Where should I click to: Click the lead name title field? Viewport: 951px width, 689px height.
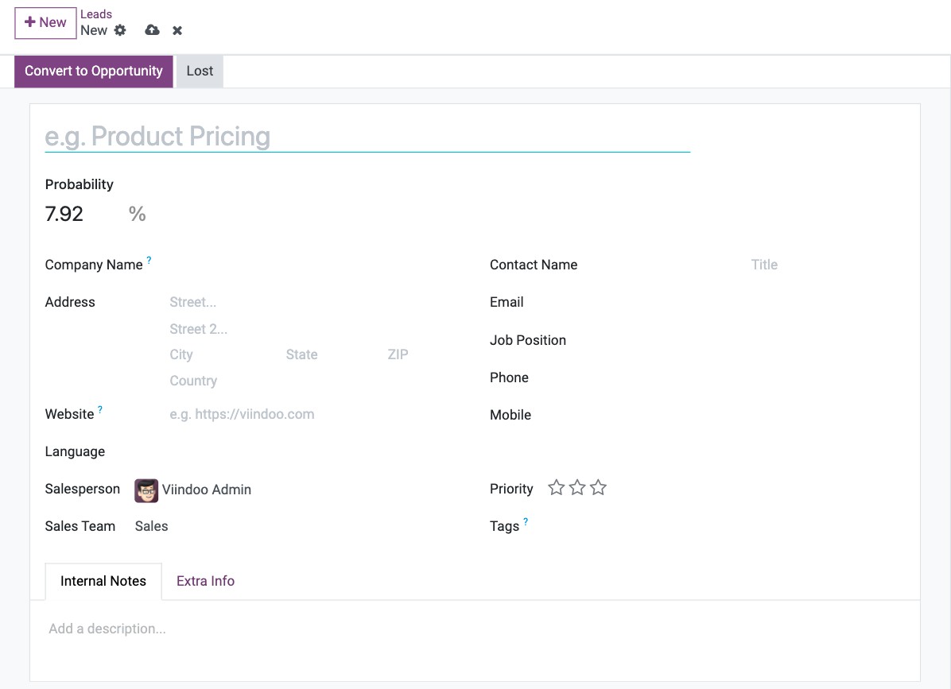pyautogui.click(x=367, y=137)
